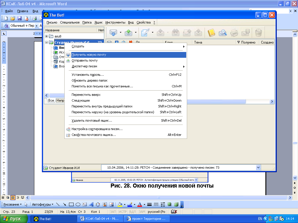Image resolution: width=298 pixels, height=223 pixels.
Task: Switch to the Все folder tab
Action: pyautogui.click(x=51, y=100)
